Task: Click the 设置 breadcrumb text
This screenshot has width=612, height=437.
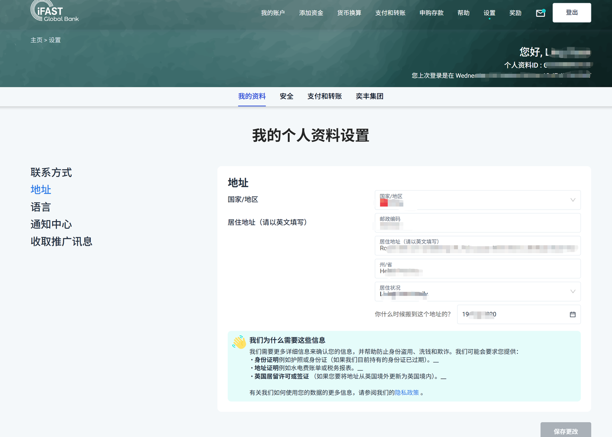Action: 55,40
